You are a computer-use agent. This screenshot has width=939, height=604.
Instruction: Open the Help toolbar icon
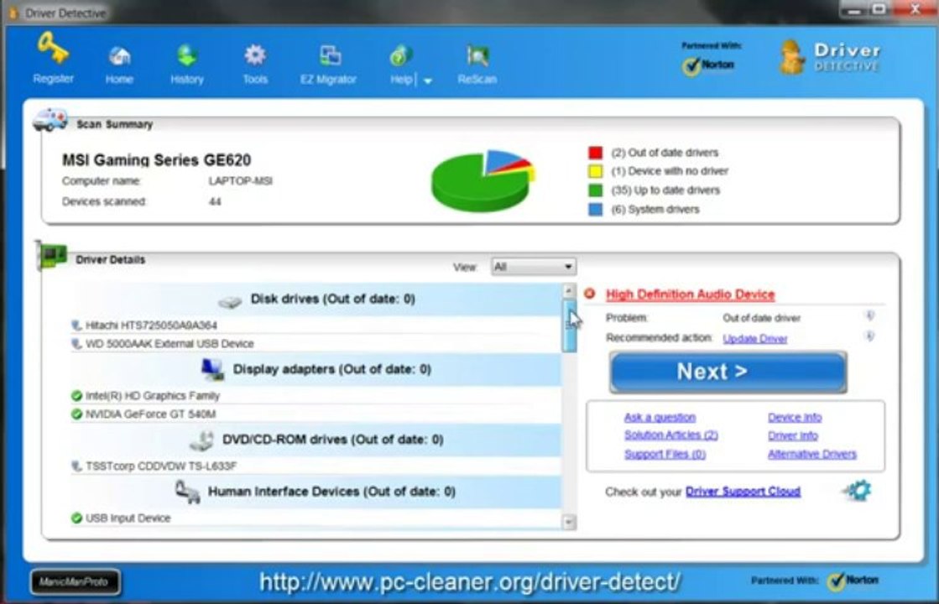coord(400,56)
